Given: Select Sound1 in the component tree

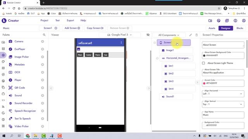Looking at the screenshot, I should [176, 97].
